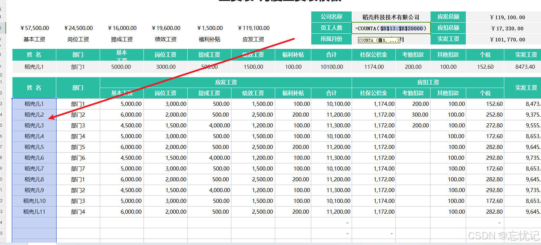Click the ¥57,500.00 base salary total
The width and height of the screenshot is (541, 245).
[x=34, y=28]
